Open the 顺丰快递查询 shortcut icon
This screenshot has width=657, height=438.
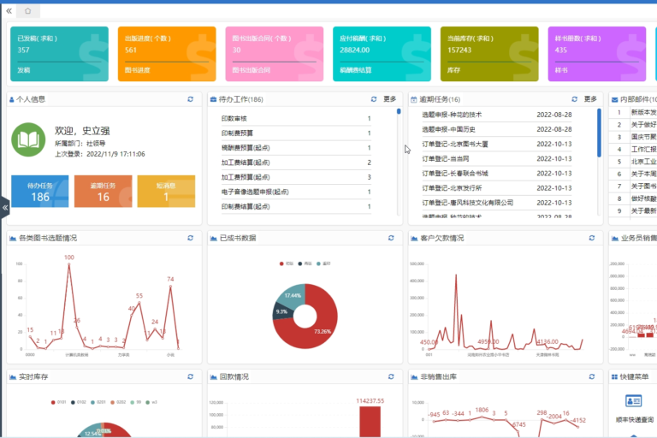(634, 401)
